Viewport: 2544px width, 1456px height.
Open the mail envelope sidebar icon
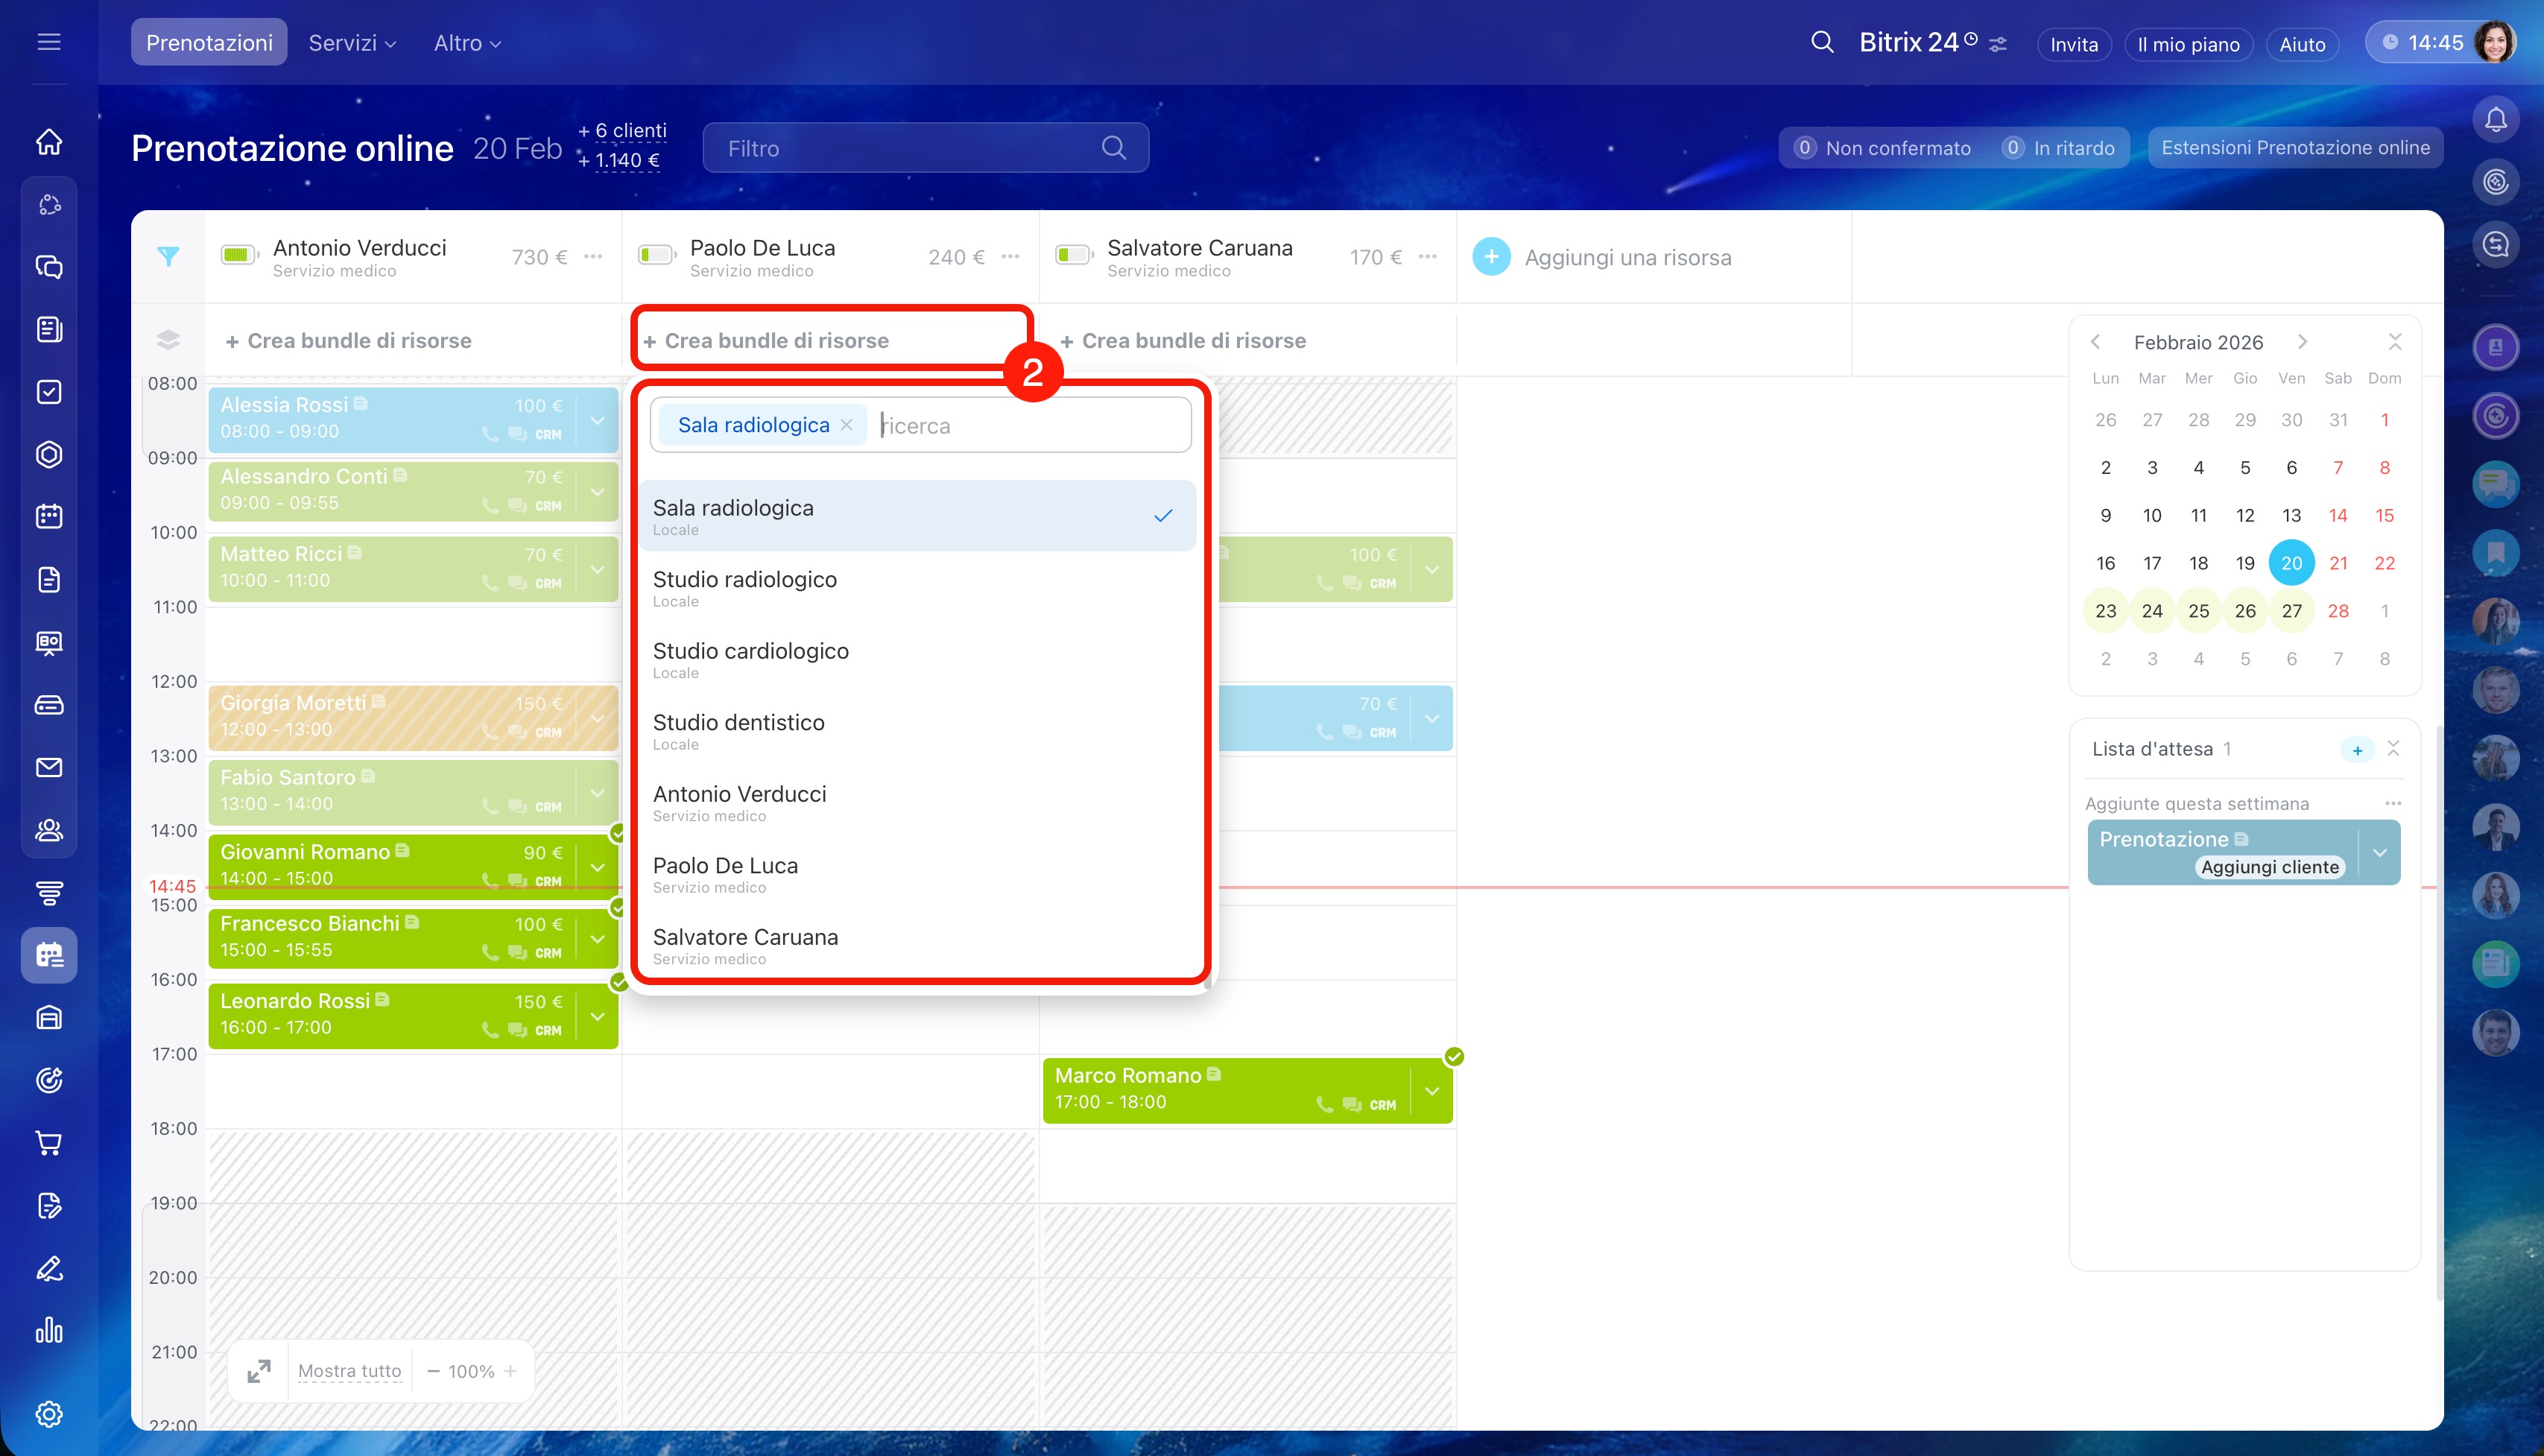click(x=49, y=767)
